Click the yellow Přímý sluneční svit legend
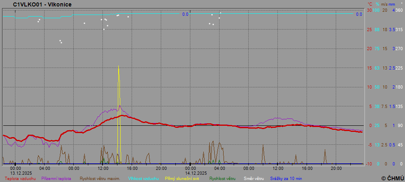The width and height of the screenshot is (405, 182). [x=182, y=178]
